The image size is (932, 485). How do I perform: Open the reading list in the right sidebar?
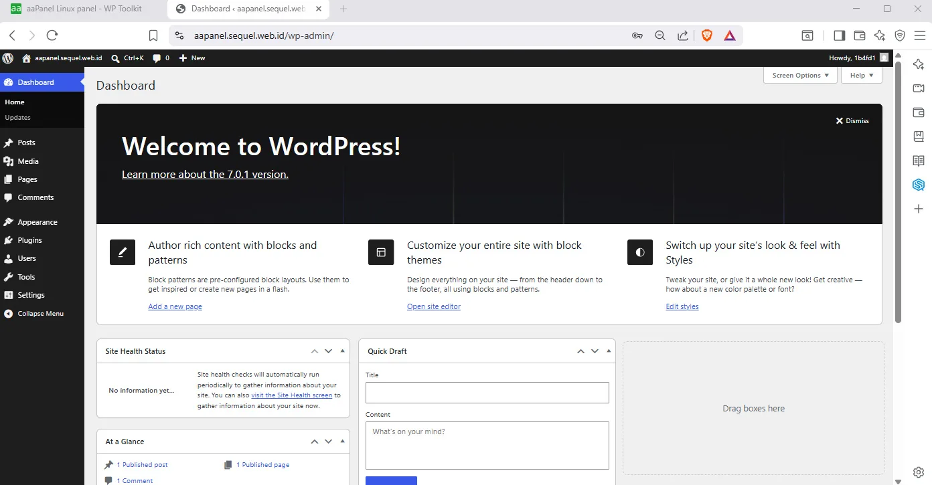point(919,161)
